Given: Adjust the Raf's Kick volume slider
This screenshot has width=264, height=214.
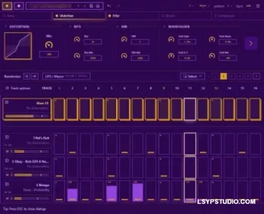Looking at the screenshot, I should [x=32, y=151].
